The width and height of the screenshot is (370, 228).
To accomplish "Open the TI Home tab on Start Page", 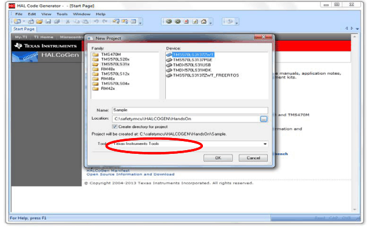I will (x=43, y=37).
